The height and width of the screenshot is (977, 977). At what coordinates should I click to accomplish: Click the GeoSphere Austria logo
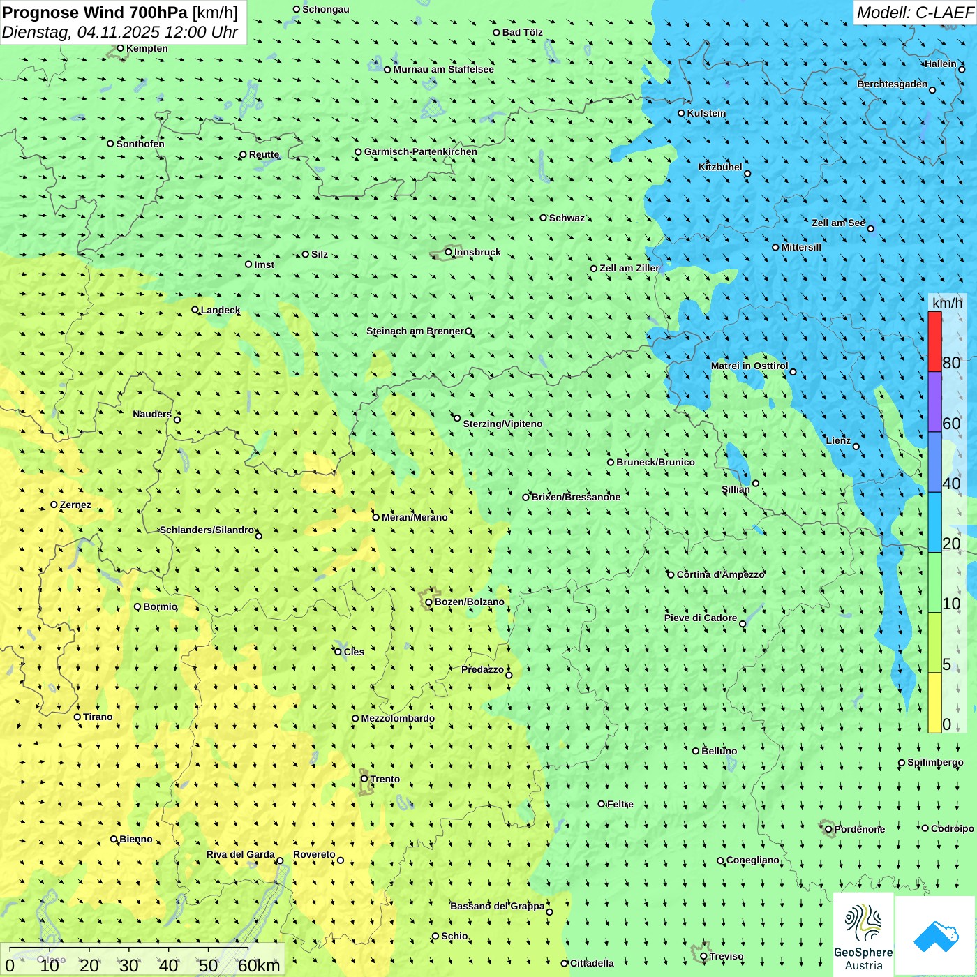pos(863,934)
